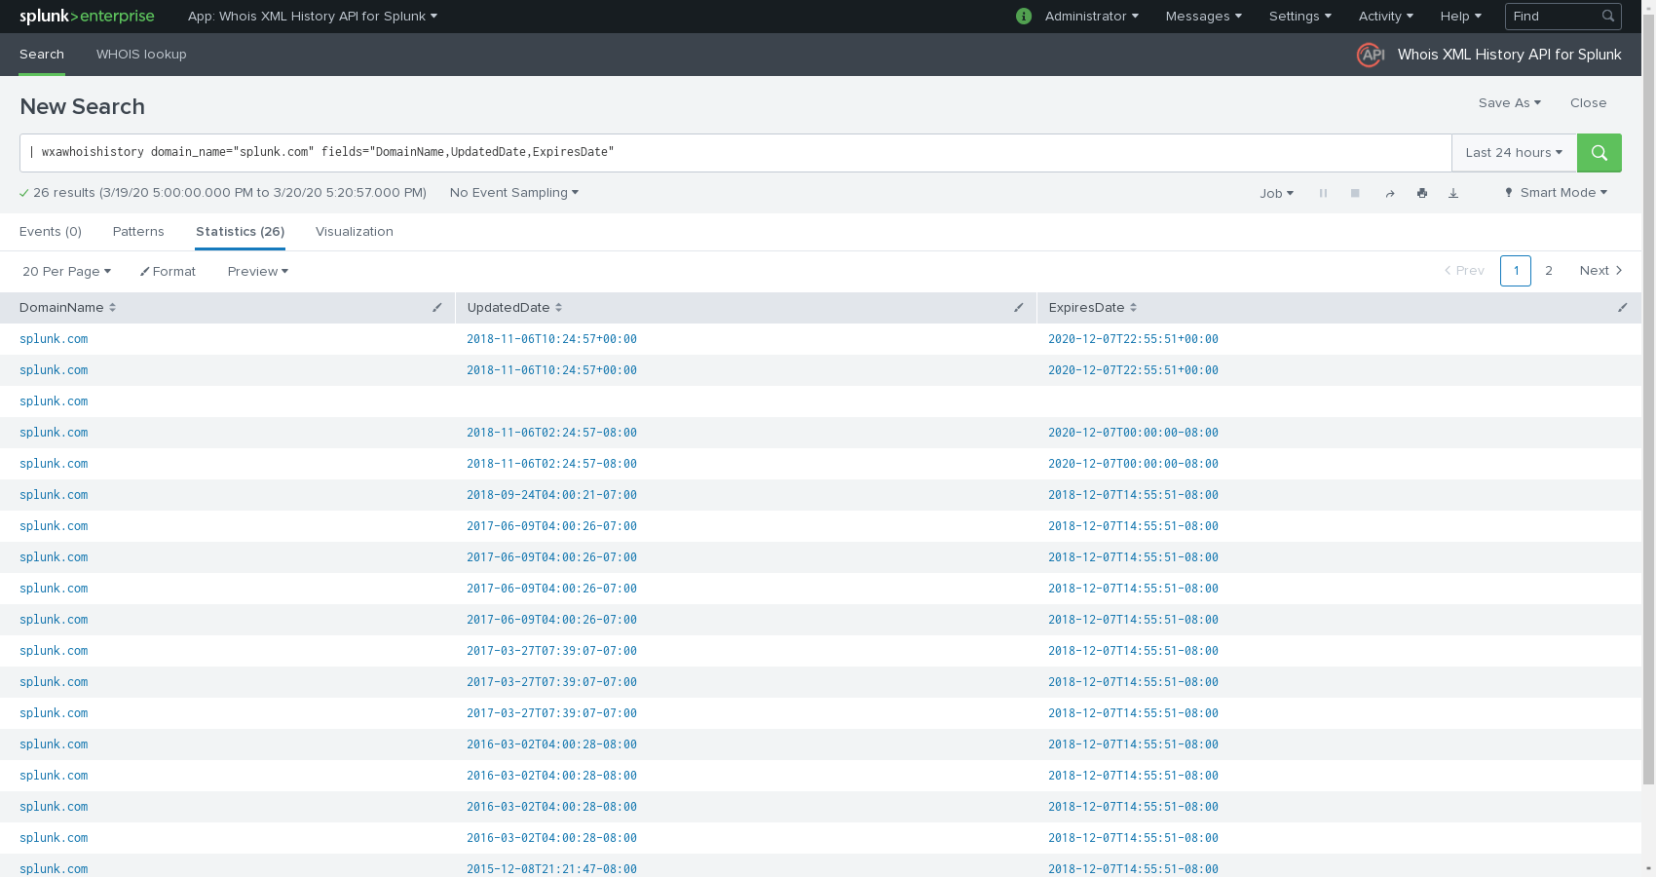This screenshot has width=1656, height=877.
Task: Click the 26 results status text
Action: 230,193
